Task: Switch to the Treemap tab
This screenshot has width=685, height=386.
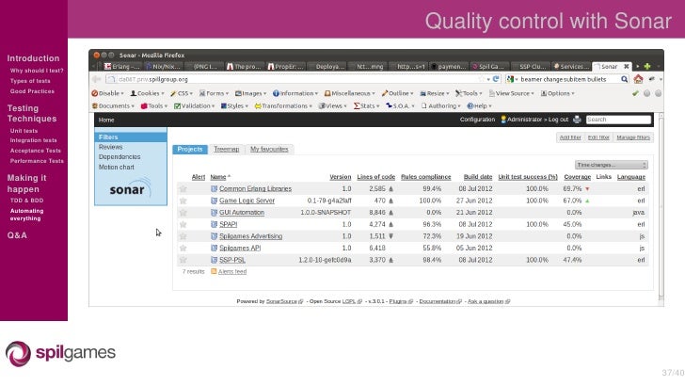Action: coord(226,149)
